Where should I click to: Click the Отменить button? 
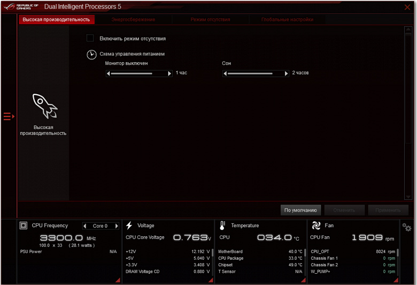pos(344,210)
